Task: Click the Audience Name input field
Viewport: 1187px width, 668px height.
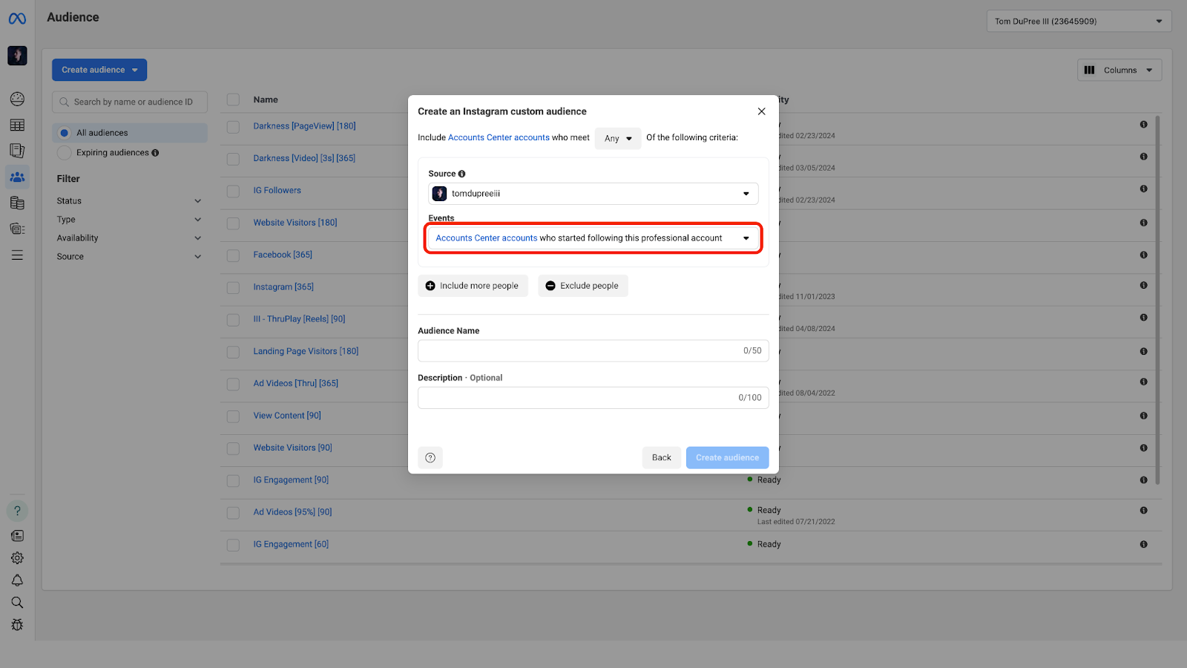Action: 593,351
